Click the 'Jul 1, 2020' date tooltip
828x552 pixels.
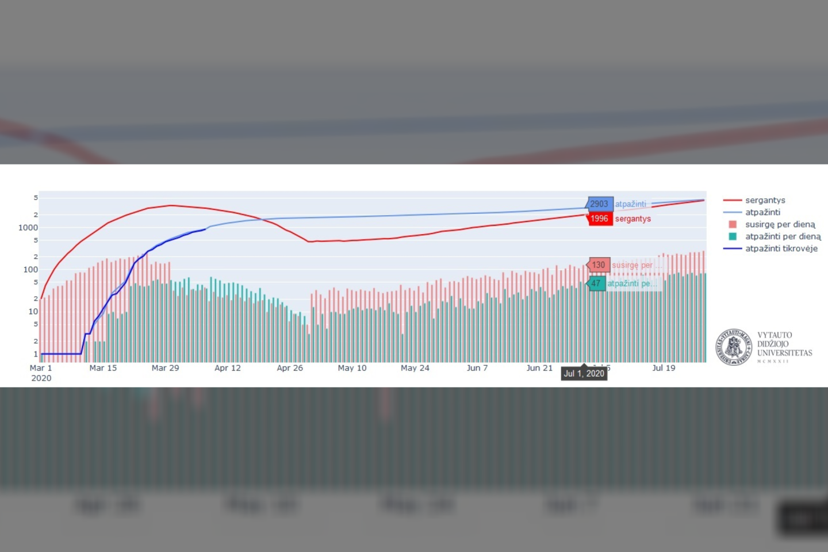tap(584, 374)
